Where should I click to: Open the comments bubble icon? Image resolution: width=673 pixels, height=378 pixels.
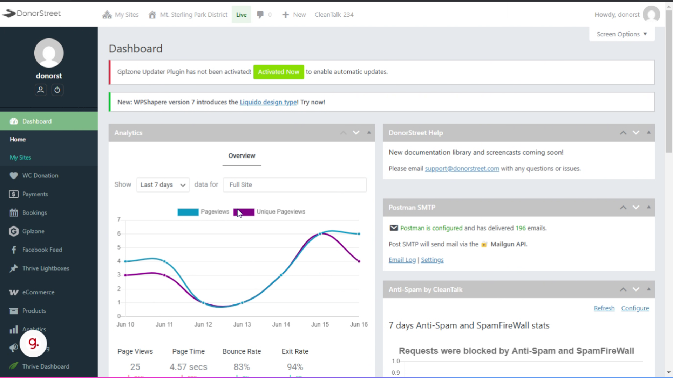pyautogui.click(x=260, y=15)
